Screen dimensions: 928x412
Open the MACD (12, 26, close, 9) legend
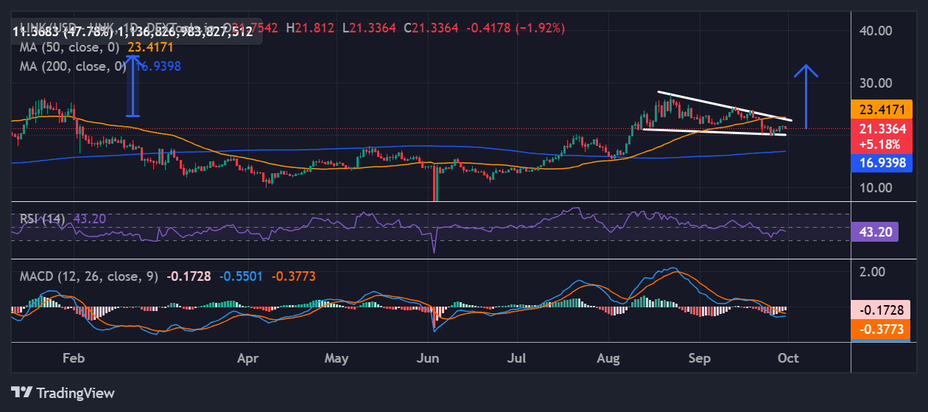89,276
